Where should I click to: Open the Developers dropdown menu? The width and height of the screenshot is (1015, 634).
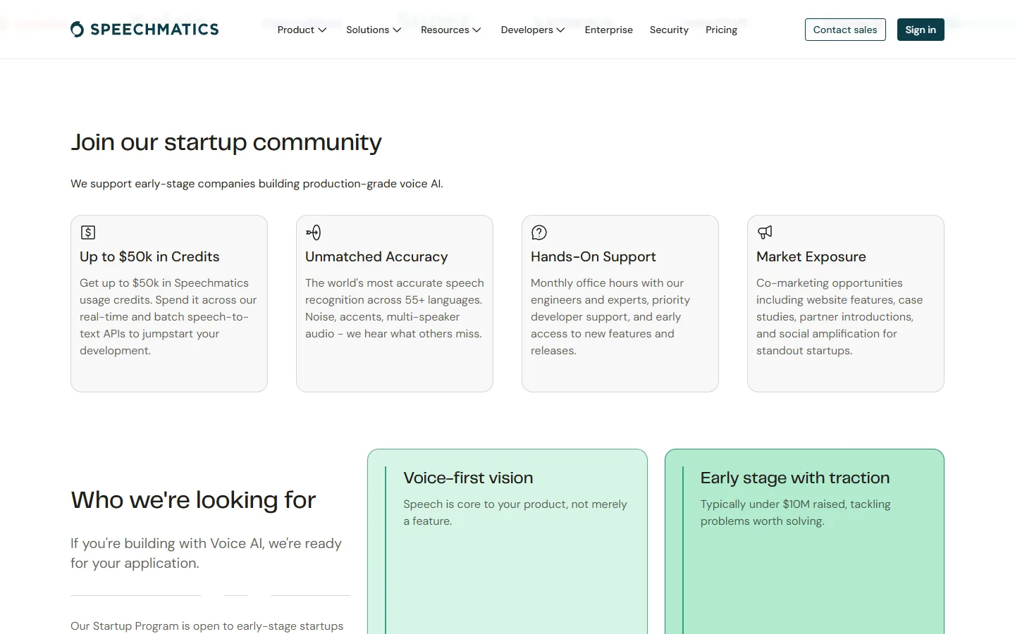[x=533, y=30]
